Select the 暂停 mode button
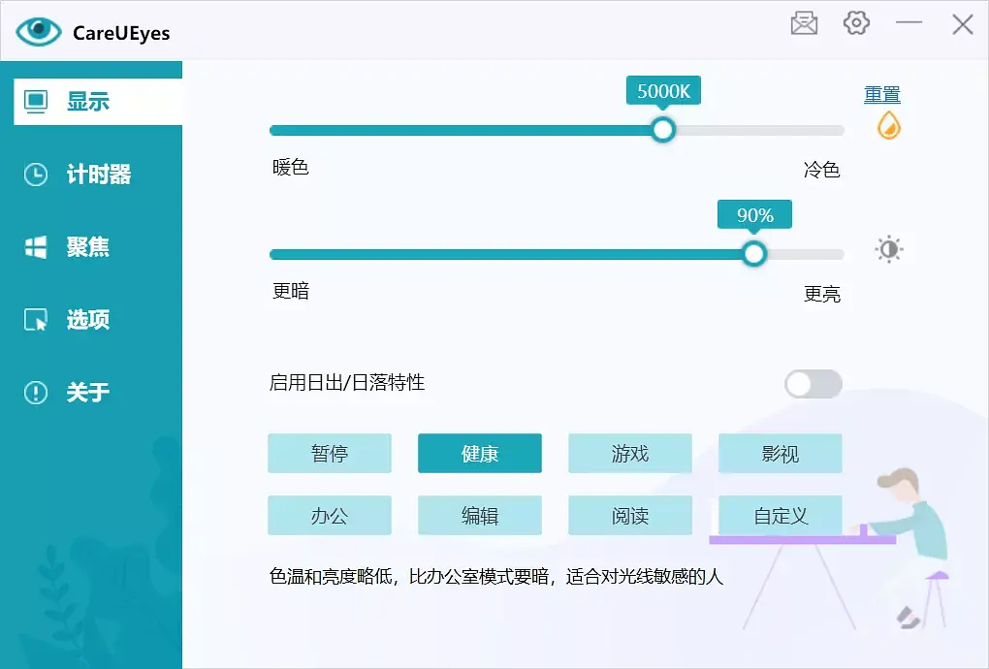 pyautogui.click(x=330, y=454)
